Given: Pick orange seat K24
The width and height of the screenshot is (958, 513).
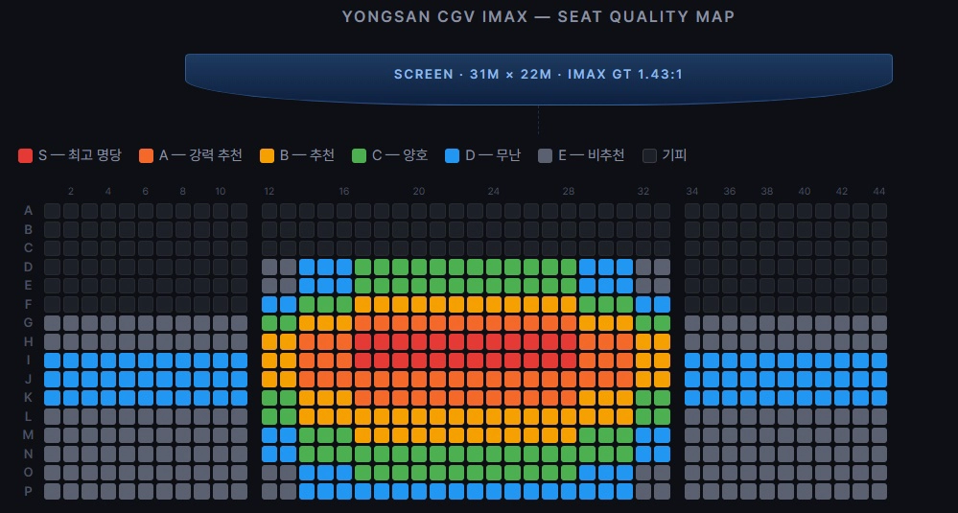Looking at the screenshot, I should 494,398.
